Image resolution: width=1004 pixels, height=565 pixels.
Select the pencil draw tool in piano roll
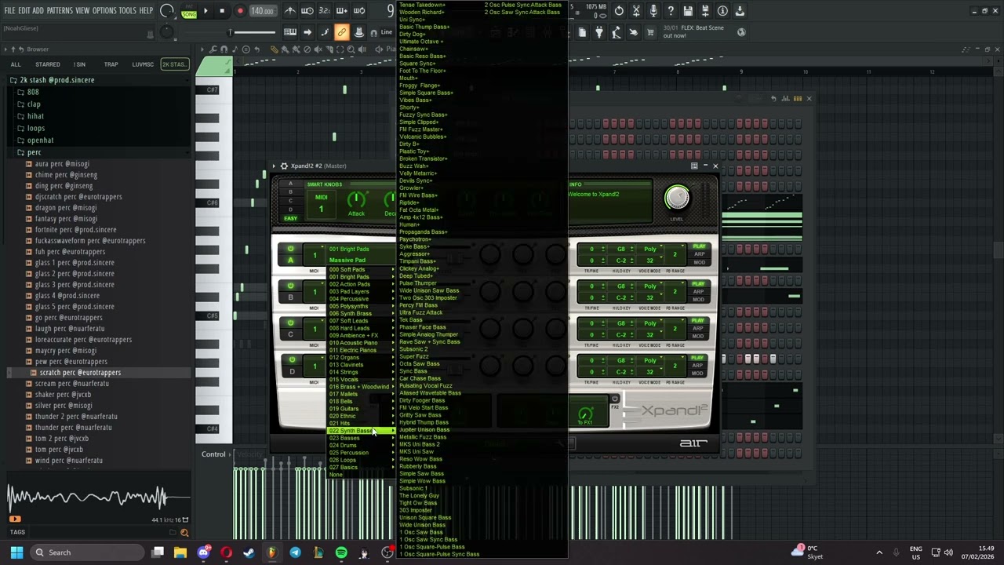pos(274,49)
